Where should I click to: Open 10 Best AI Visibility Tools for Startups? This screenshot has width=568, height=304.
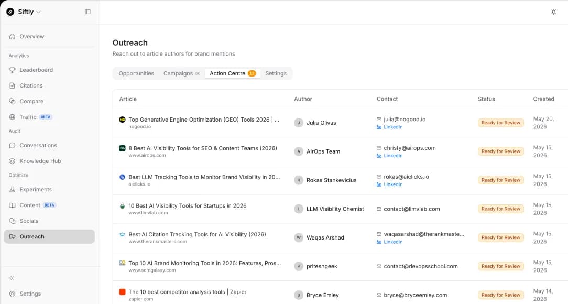188,206
